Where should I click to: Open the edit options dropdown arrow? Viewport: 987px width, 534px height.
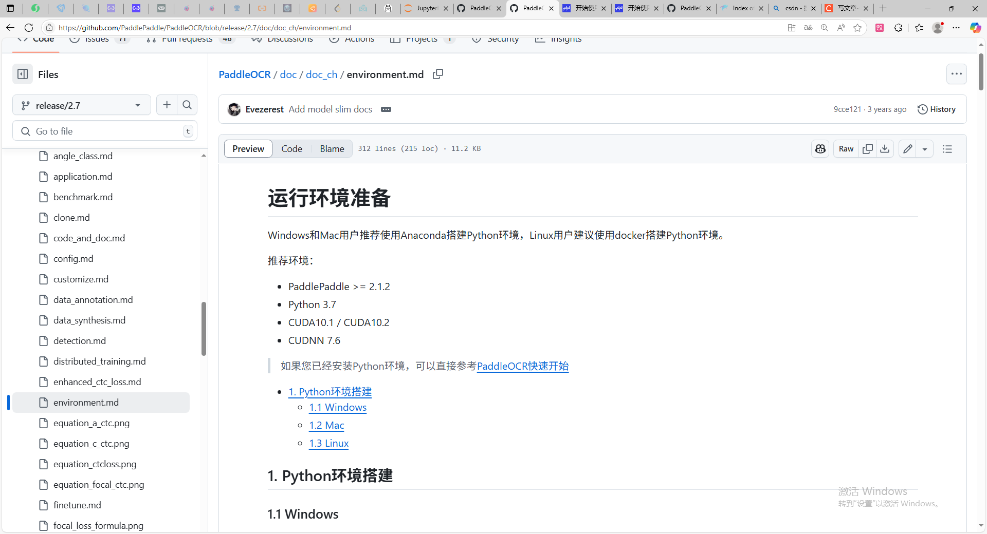point(925,149)
